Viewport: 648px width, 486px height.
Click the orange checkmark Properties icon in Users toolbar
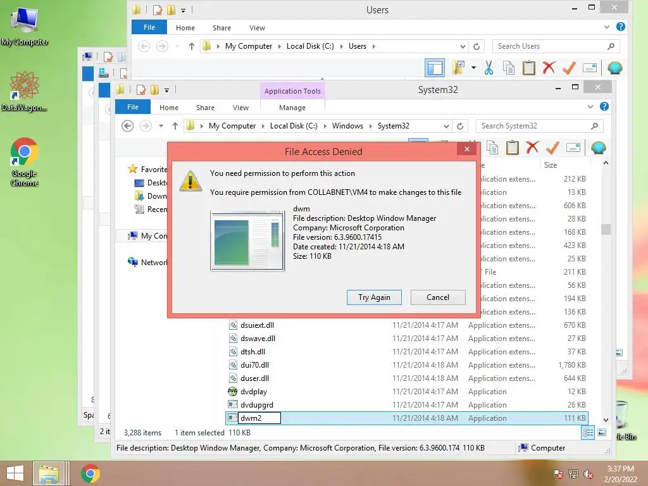pyautogui.click(x=569, y=68)
